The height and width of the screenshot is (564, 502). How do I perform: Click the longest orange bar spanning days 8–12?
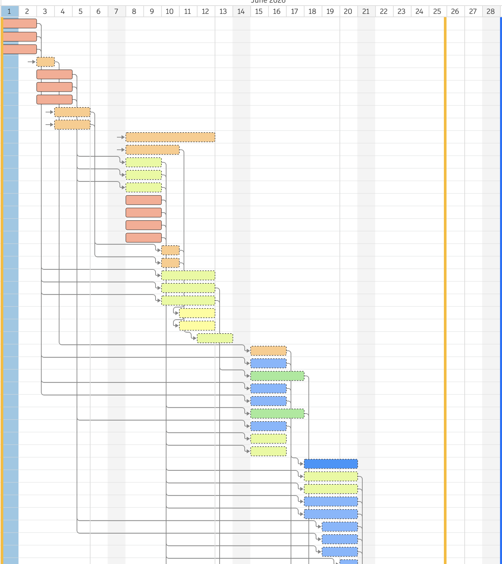coord(170,137)
